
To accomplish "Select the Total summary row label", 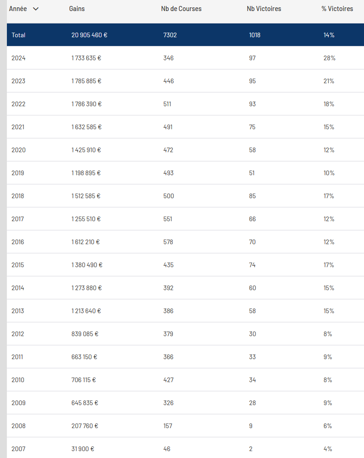I will click(18, 35).
